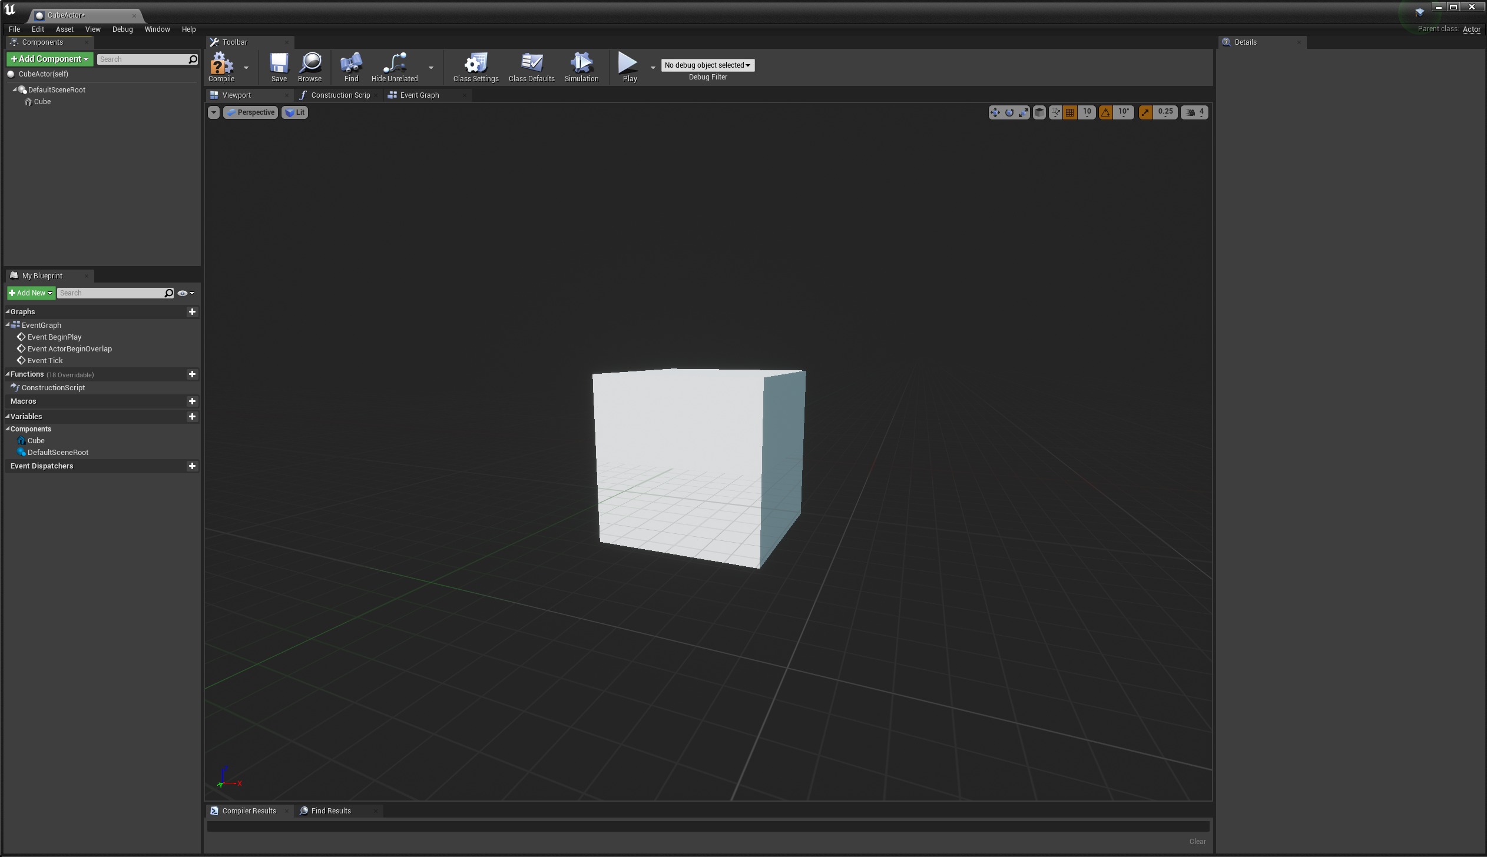
Task: Click tutorial graduation cap icon
Action: pos(1419,12)
